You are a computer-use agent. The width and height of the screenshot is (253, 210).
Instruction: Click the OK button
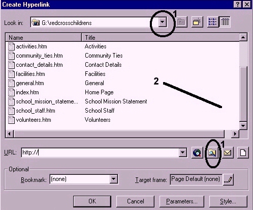pyautogui.click(x=92, y=201)
